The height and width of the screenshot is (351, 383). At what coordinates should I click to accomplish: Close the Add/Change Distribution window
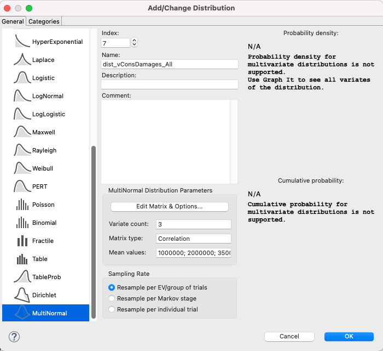click(x=7, y=8)
